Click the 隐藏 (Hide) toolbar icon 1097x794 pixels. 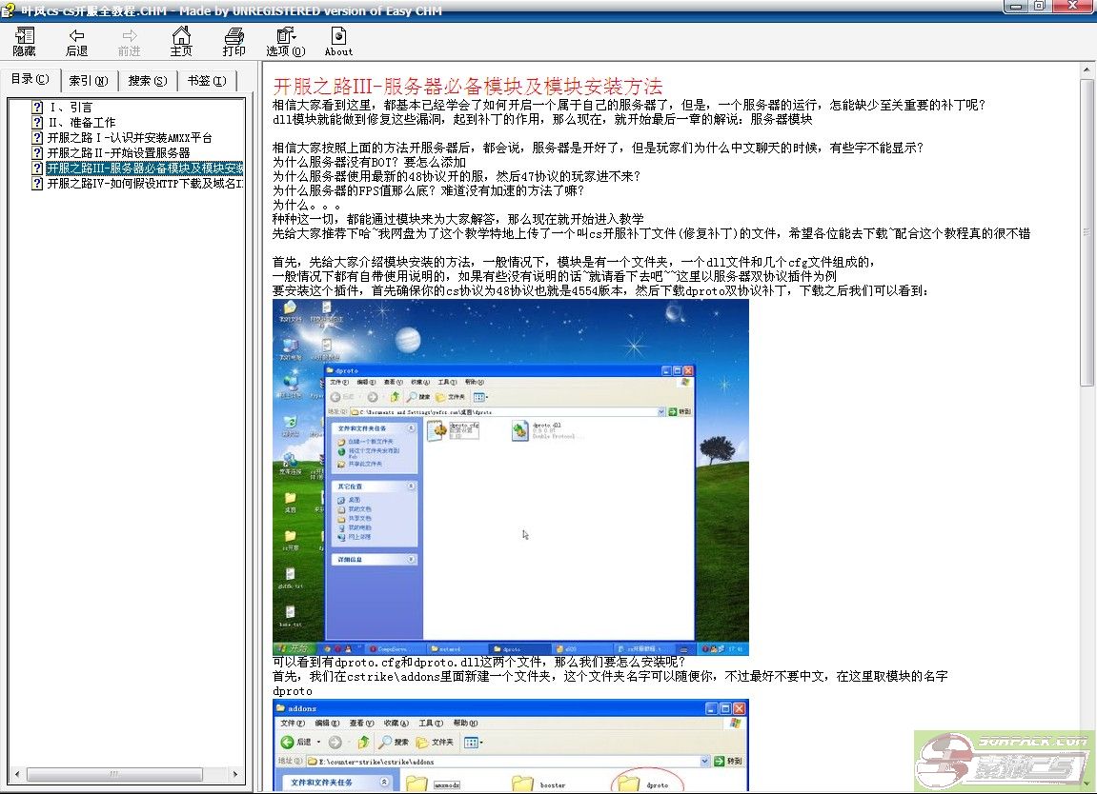[x=25, y=41]
